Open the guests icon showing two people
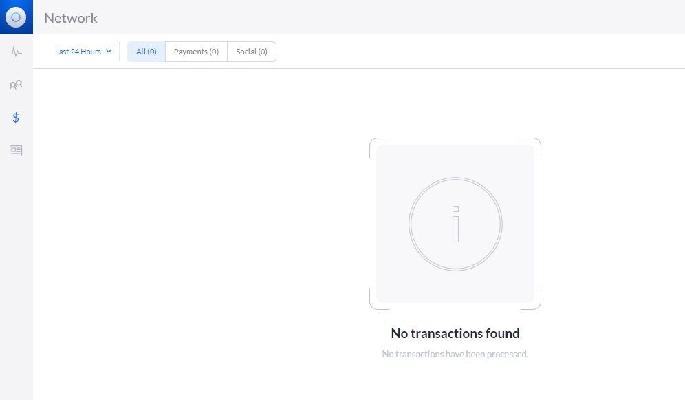This screenshot has height=400, width=685. tap(16, 85)
